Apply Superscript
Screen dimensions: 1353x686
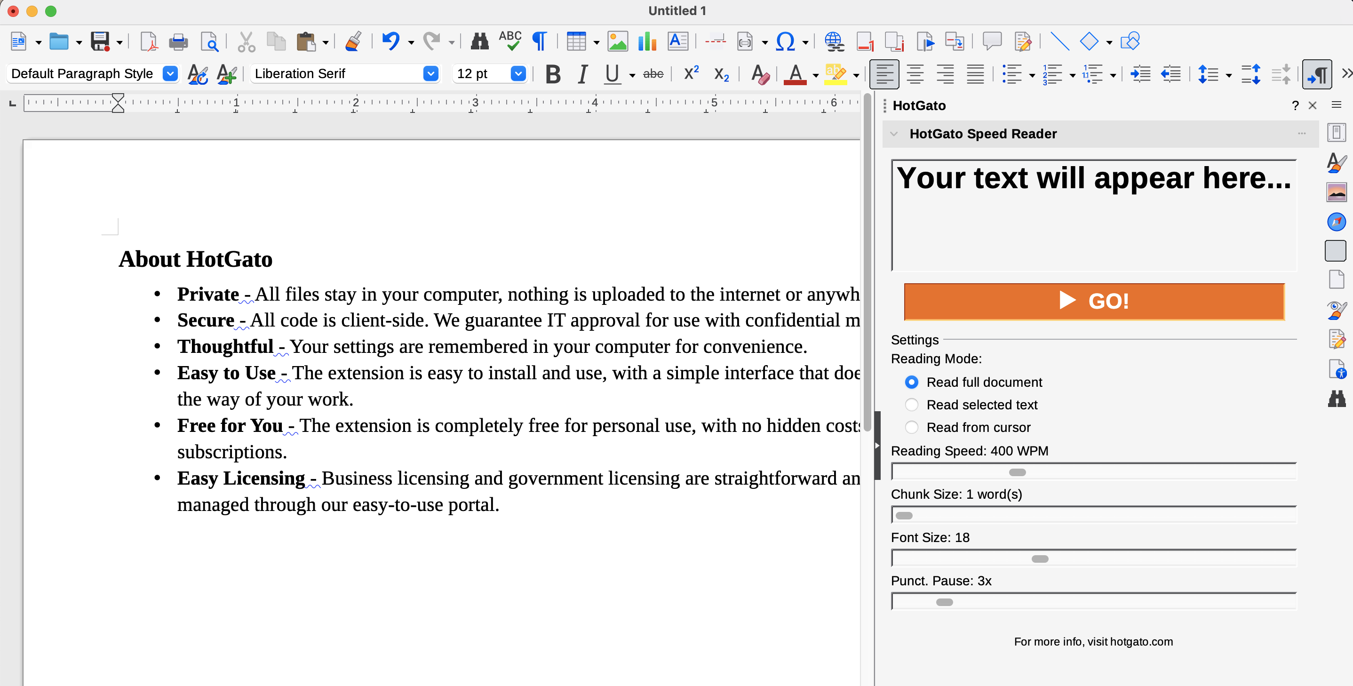tap(691, 73)
